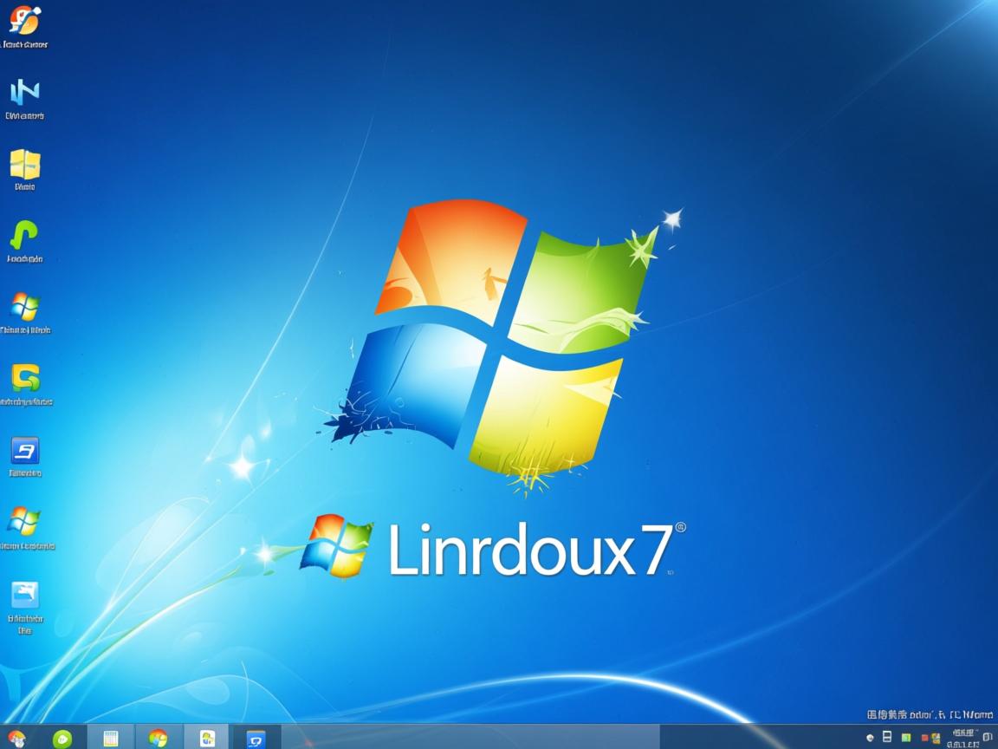
Task: Launch the spreadsheet app from the taskbar
Action: (x=112, y=738)
